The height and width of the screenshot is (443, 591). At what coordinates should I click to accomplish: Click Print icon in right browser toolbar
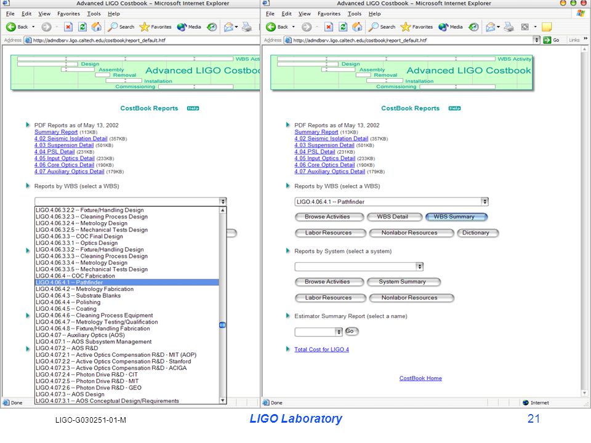coord(509,26)
